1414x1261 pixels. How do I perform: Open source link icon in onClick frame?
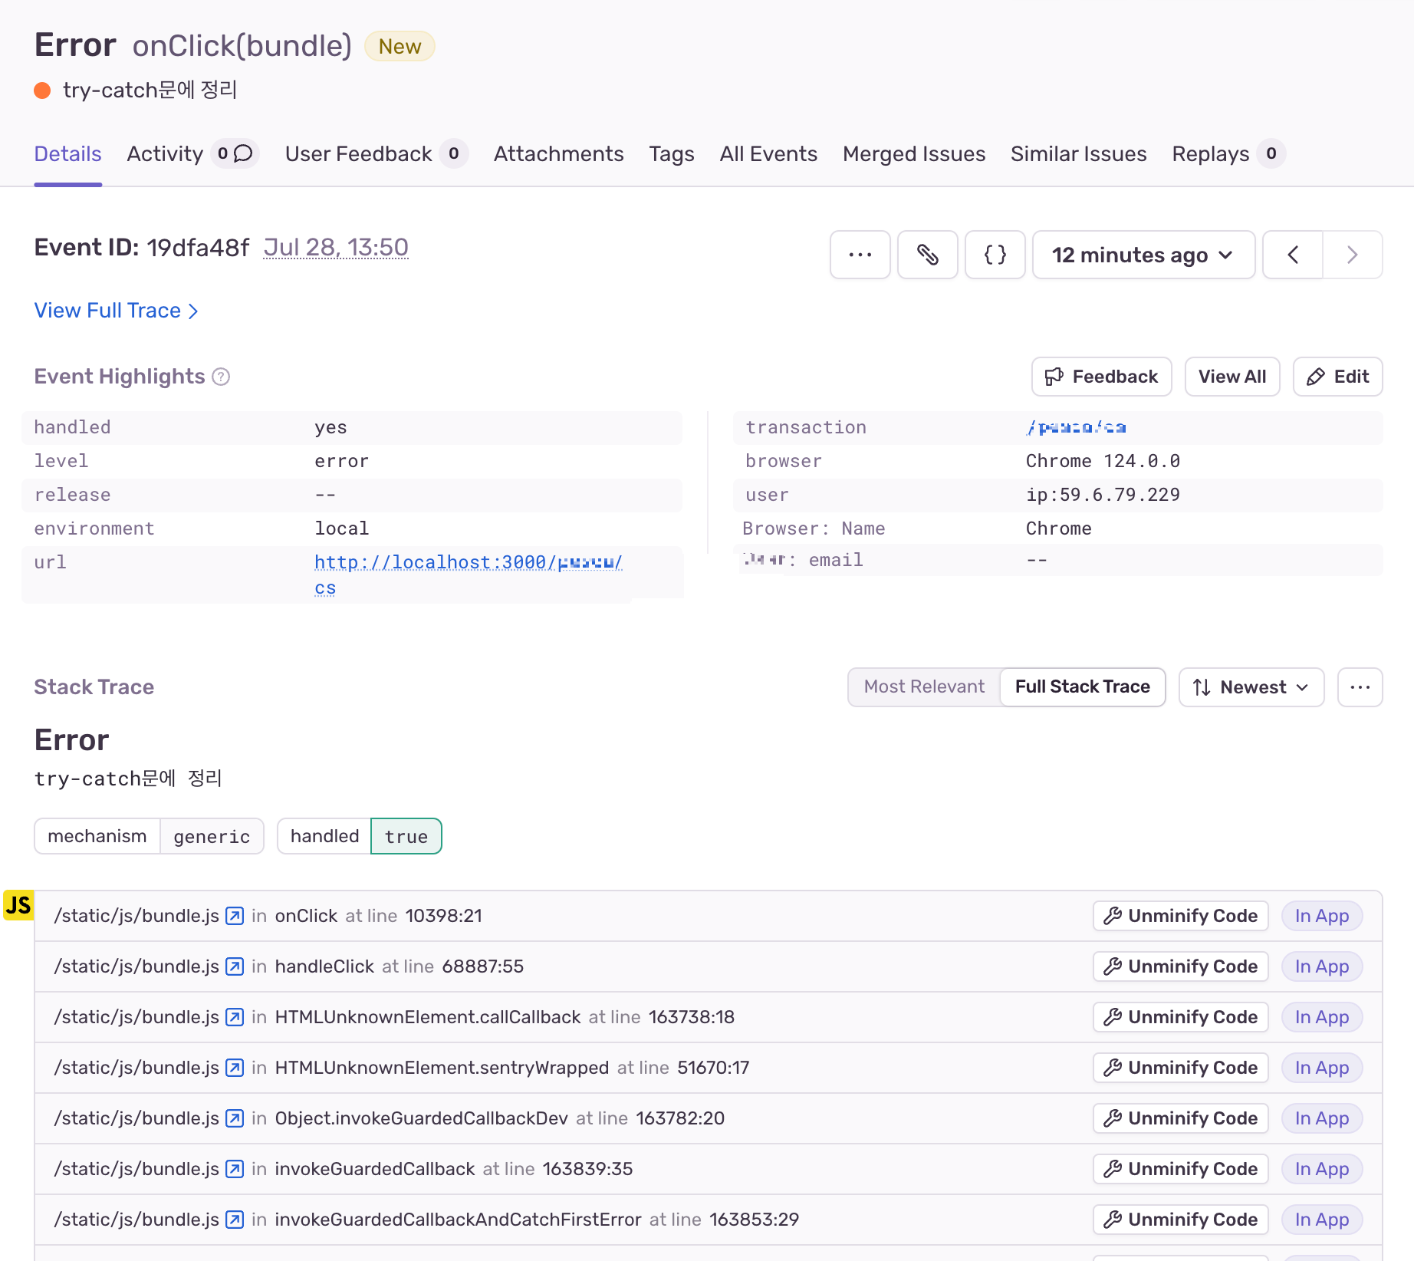tap(235, 916)
